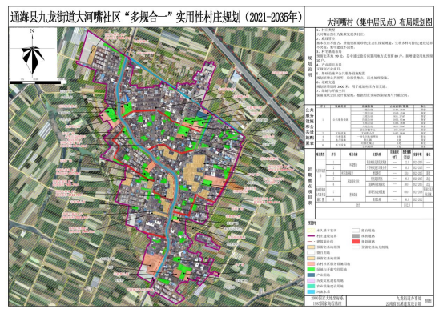This screenshot has height=313, width=443.
Task: Click the mint turquoise legend swatch
Action: (311, 287)
